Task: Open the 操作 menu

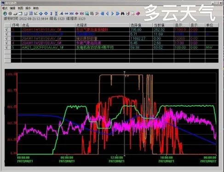Action: click(x=28, y=8)
